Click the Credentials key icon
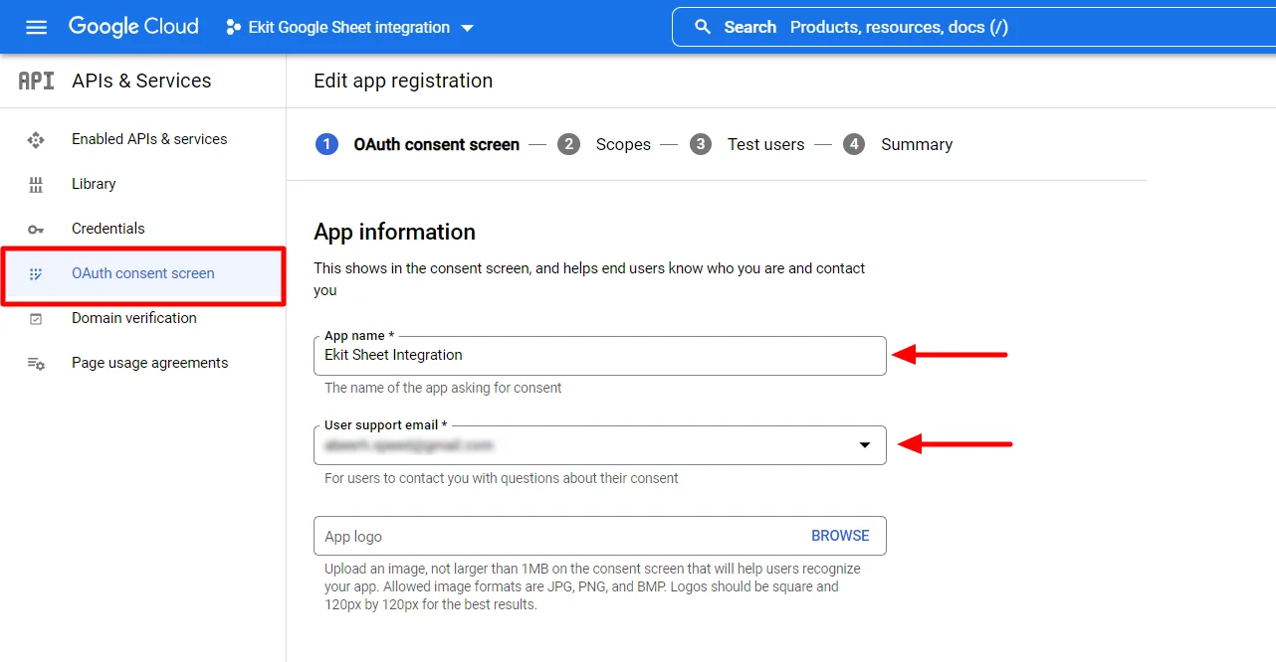Screen dimensions: 1276x662 [x=36, y=229]
